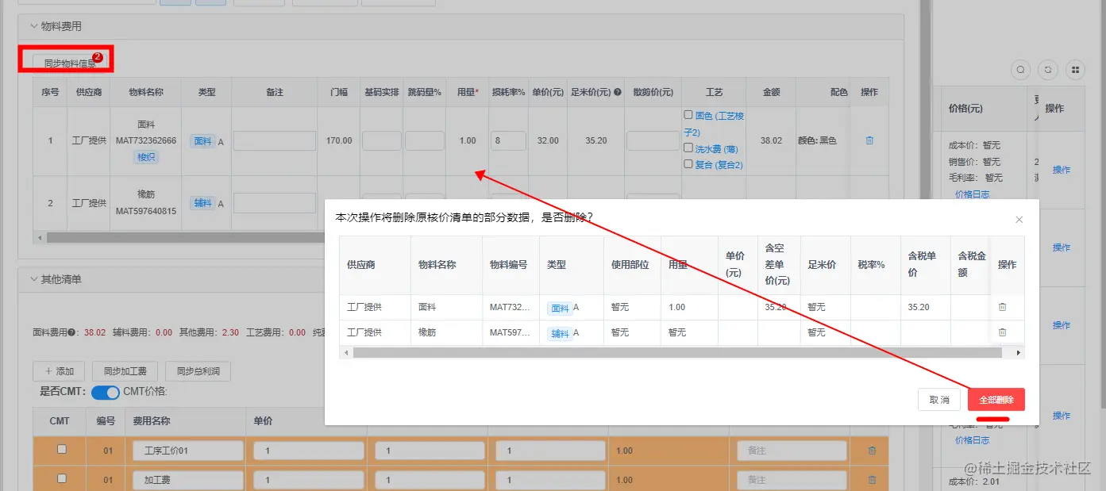
Task: Tick CMT checkbox for 工序工价01 row
Action: point(62,449)
